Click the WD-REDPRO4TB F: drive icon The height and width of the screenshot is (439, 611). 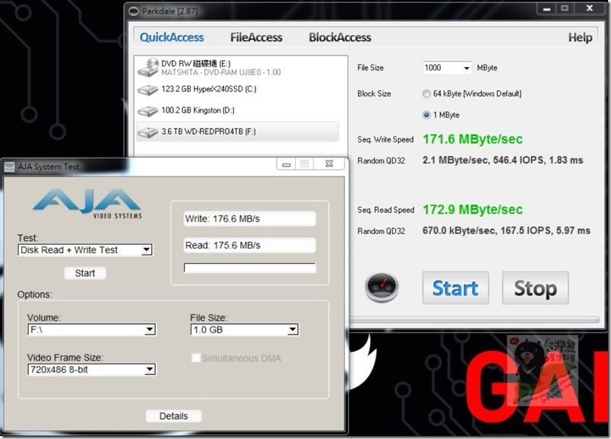pyautogui.click(x=147, y=132)
